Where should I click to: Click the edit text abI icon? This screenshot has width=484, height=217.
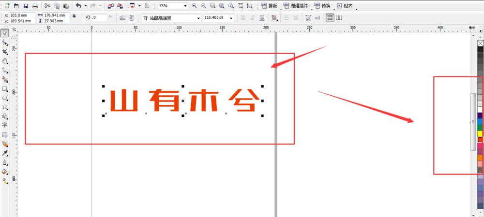(x=318, y=18)
